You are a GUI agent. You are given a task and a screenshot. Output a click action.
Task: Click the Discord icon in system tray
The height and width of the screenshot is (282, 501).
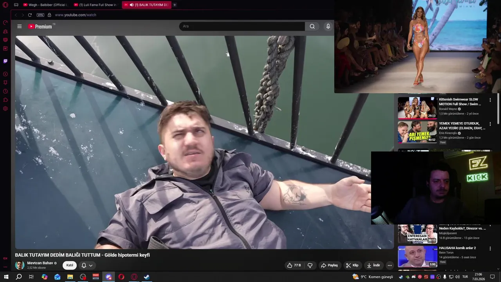tap(414, 277)
